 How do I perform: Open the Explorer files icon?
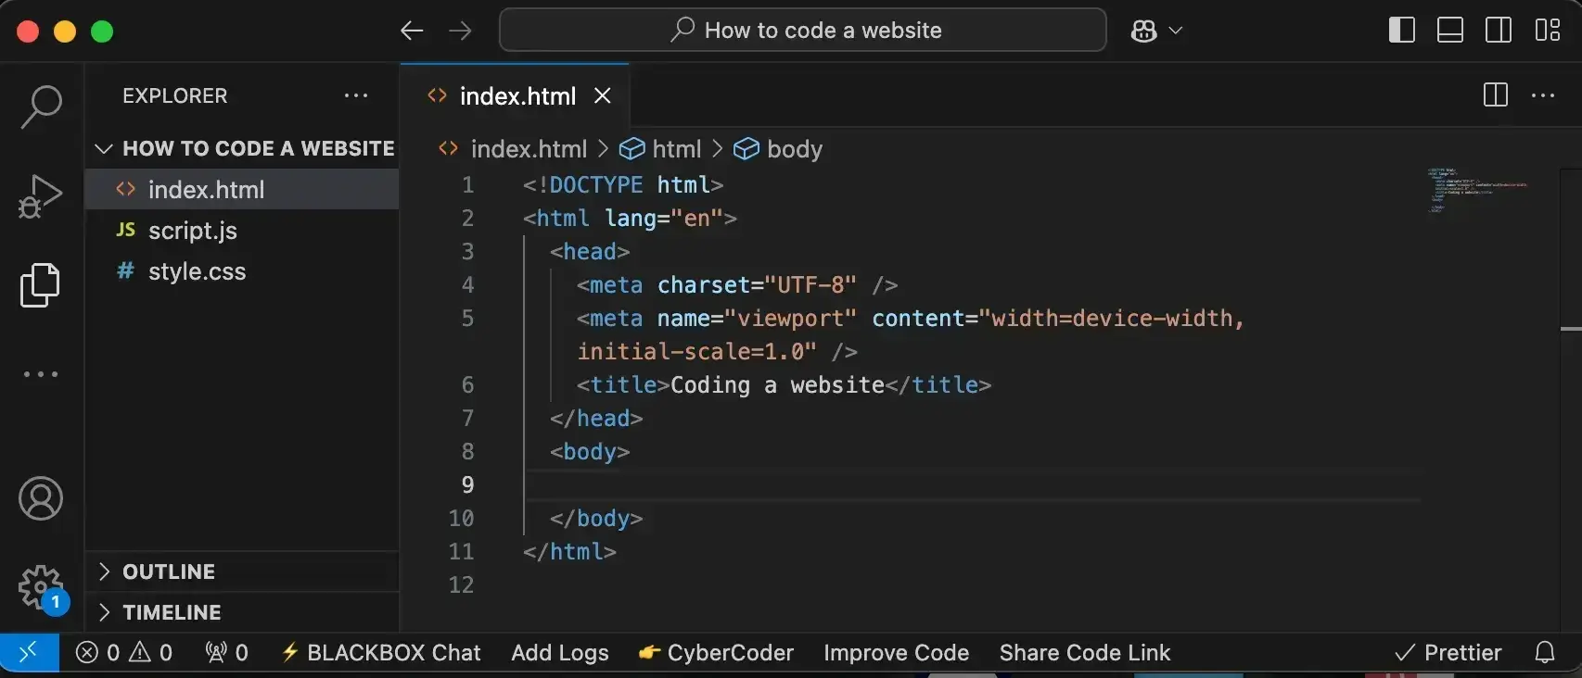pos(41,284)
